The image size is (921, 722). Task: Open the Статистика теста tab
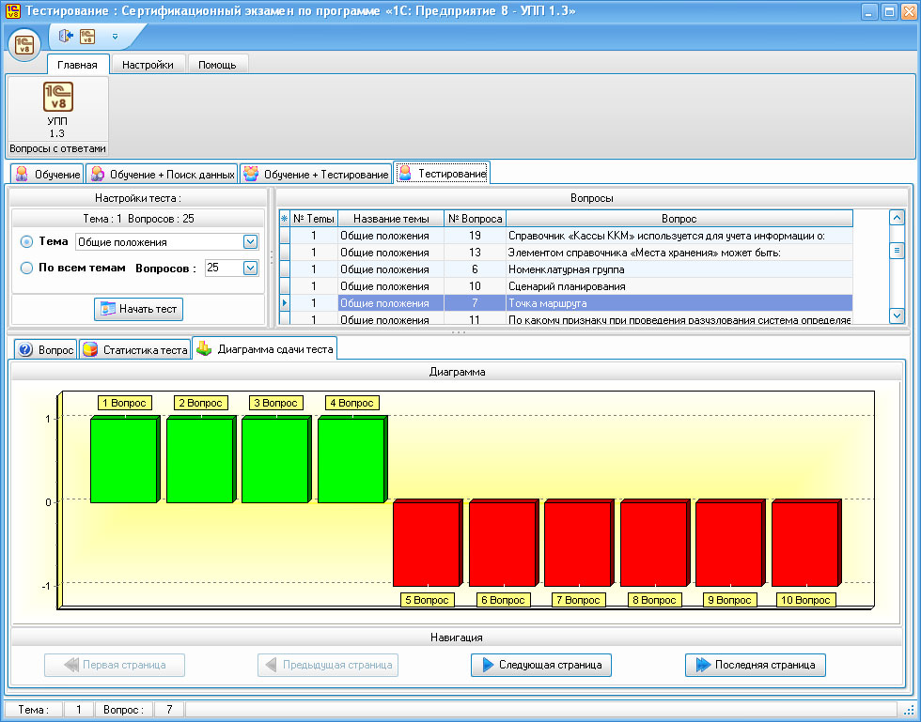point(134,349)
